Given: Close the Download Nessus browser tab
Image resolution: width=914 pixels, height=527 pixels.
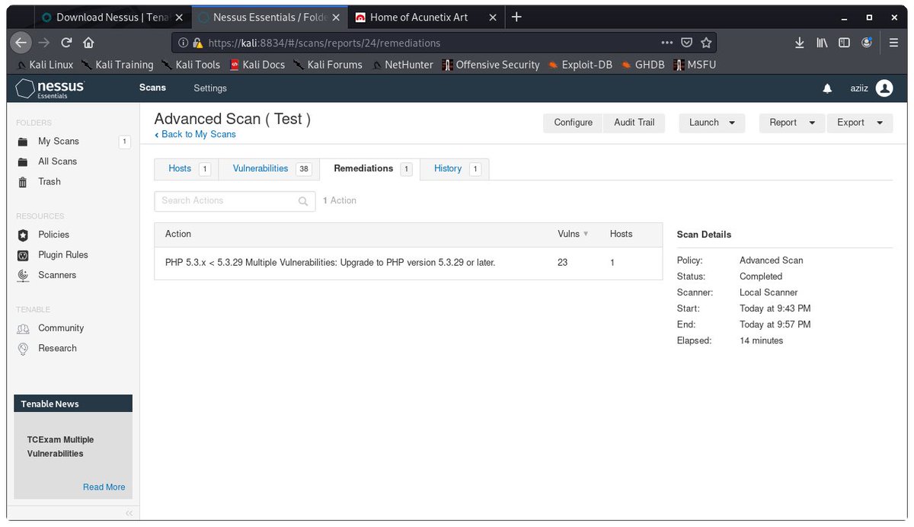Looking at the screenshot, I should pos(179,17).
